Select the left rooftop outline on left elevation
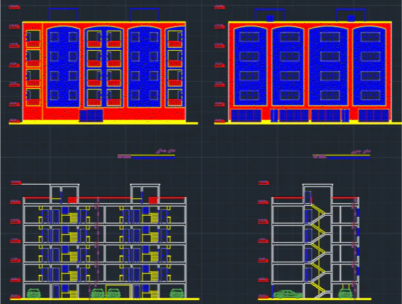 [x=63, y=15]
